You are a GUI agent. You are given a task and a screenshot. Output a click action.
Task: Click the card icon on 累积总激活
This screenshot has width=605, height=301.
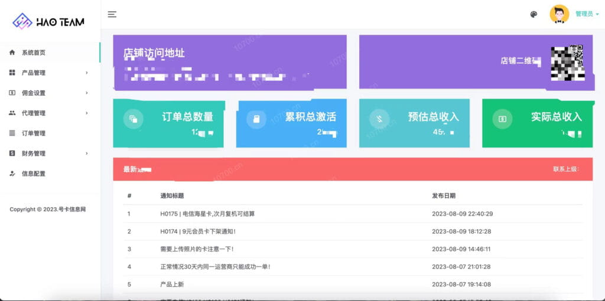click(x=256, y=119)
